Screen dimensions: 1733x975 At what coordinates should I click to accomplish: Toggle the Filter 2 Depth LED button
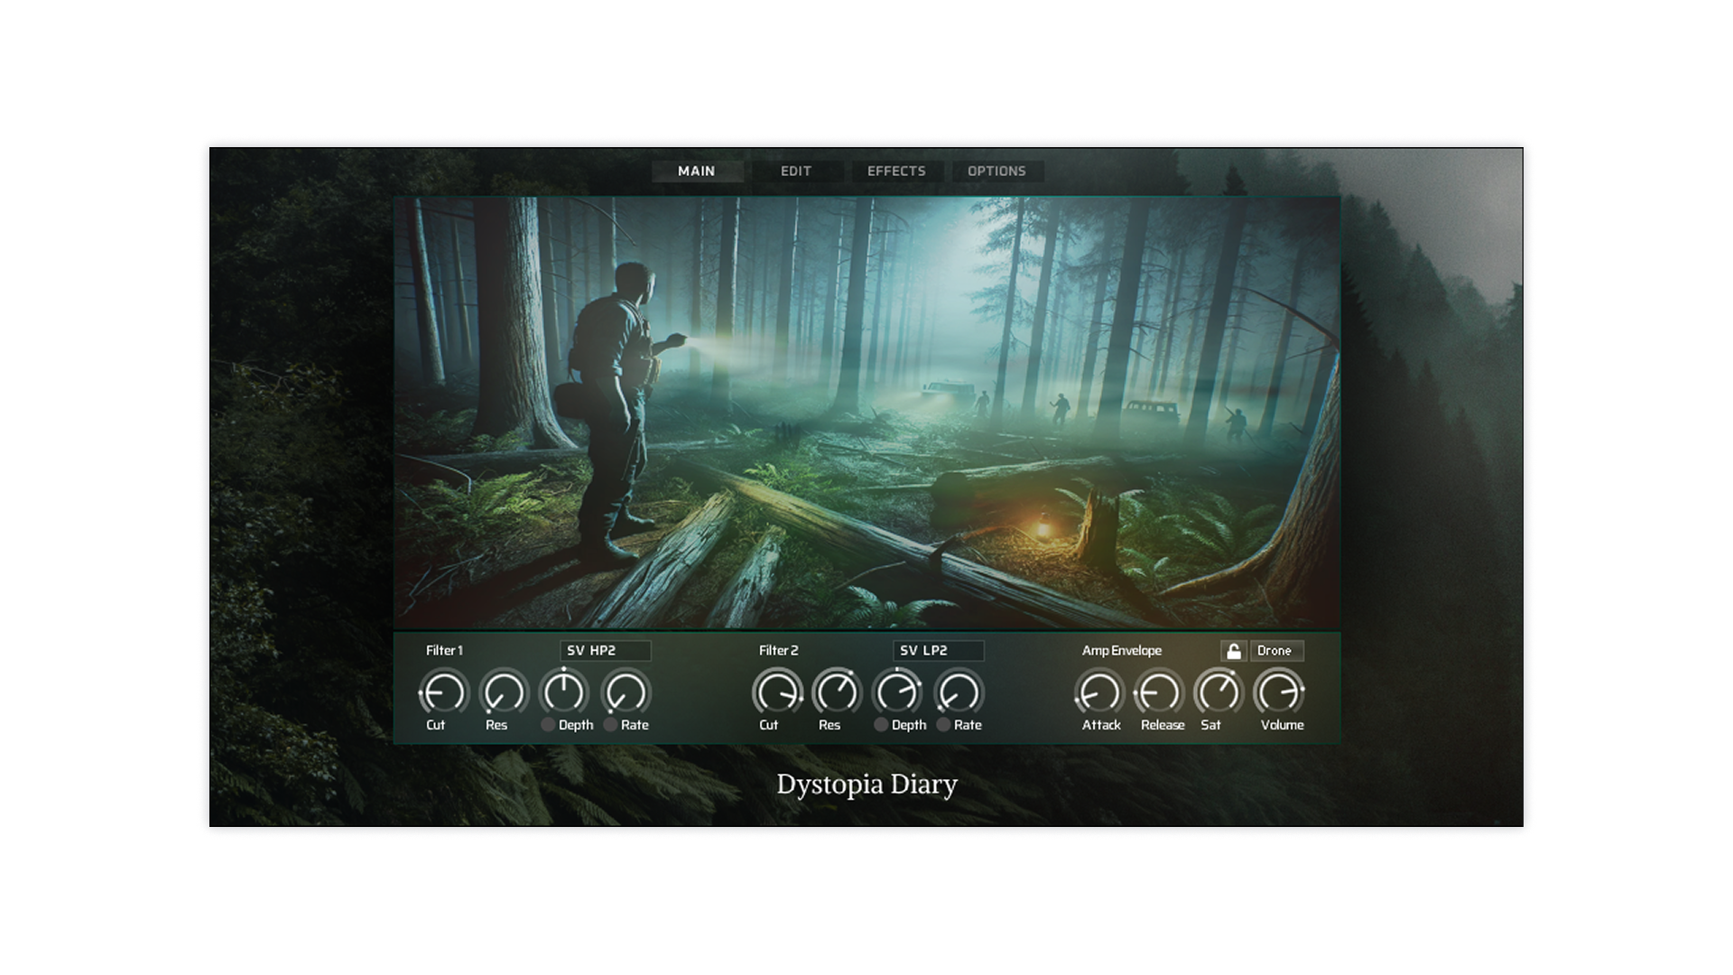881,725
